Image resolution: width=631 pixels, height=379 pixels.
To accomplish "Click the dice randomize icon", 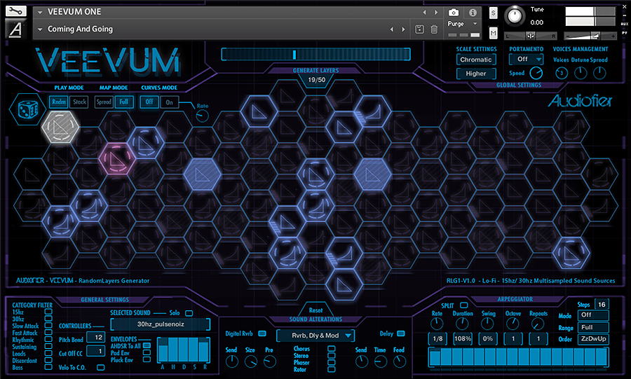I will (28, 109).
